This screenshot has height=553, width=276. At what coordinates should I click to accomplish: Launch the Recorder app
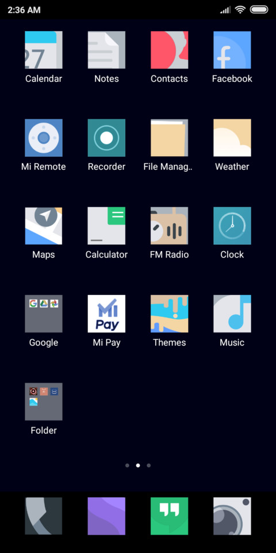click(106, 138)
